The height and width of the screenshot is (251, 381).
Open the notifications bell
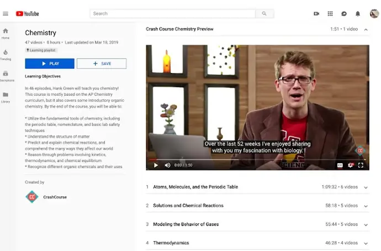358,14
